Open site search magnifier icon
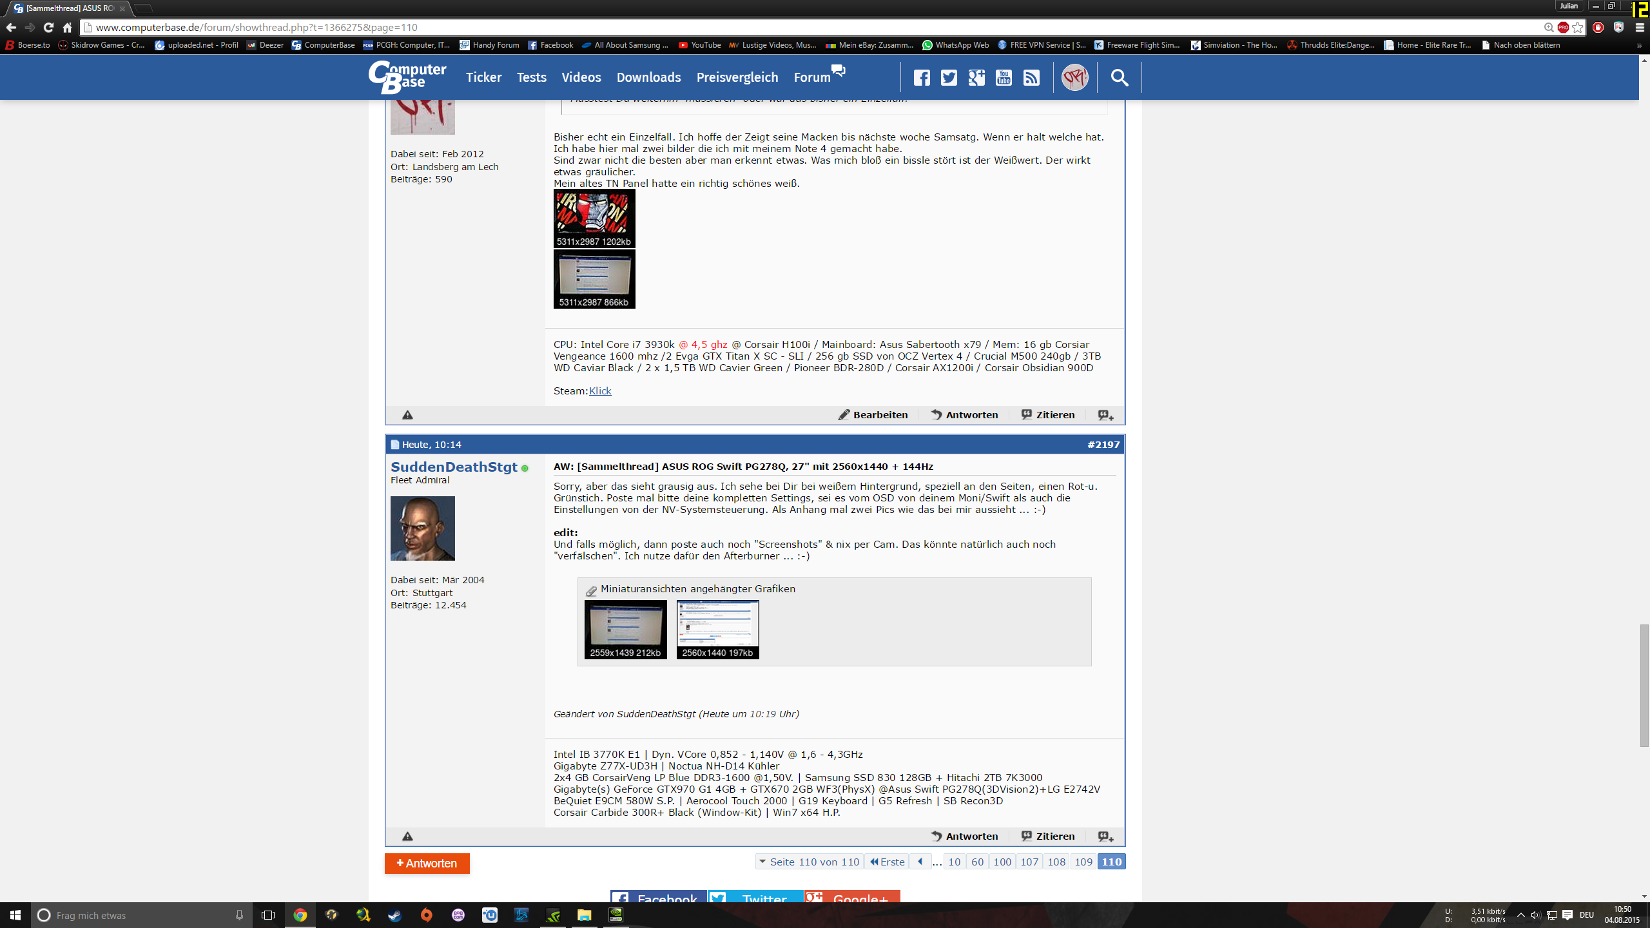The width and height of the screenshot is (1650, 928). (1120, 78)
